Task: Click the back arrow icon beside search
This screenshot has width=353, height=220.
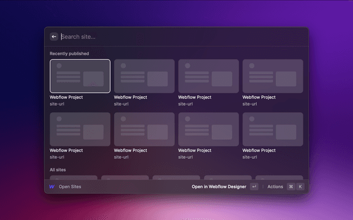Action: [54, 37]
